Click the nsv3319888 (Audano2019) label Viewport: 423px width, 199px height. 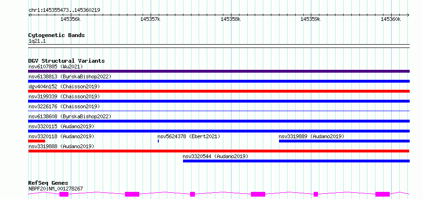coord(61,146)
